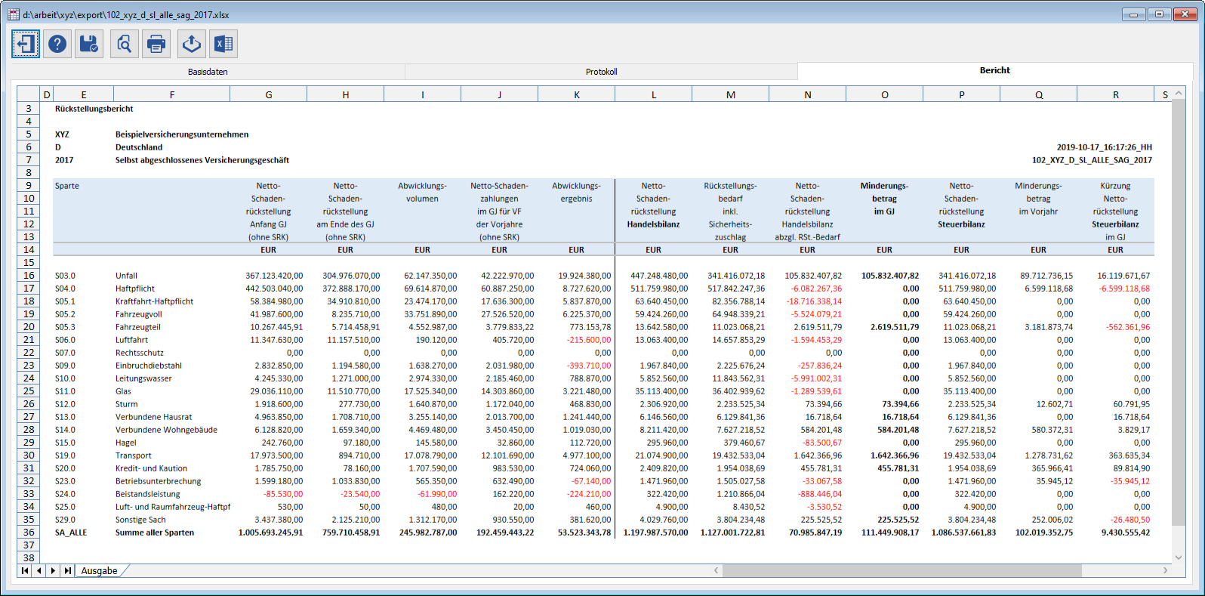1205x596 pixels.
Task: Click the horizontal scrollbar left arrow
Action: [x=717, y=570]
